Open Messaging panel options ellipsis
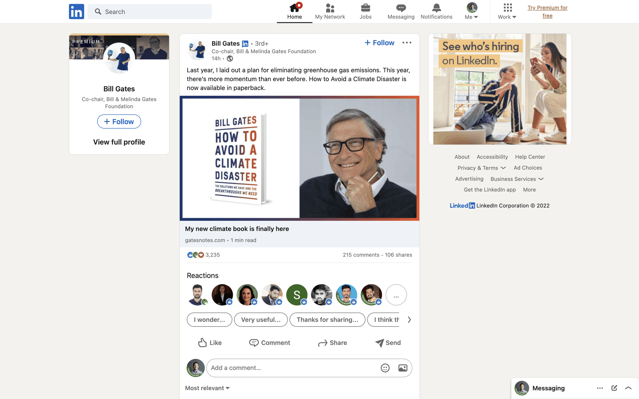This screenshot has height=399, width=639. tap(600, 388)
